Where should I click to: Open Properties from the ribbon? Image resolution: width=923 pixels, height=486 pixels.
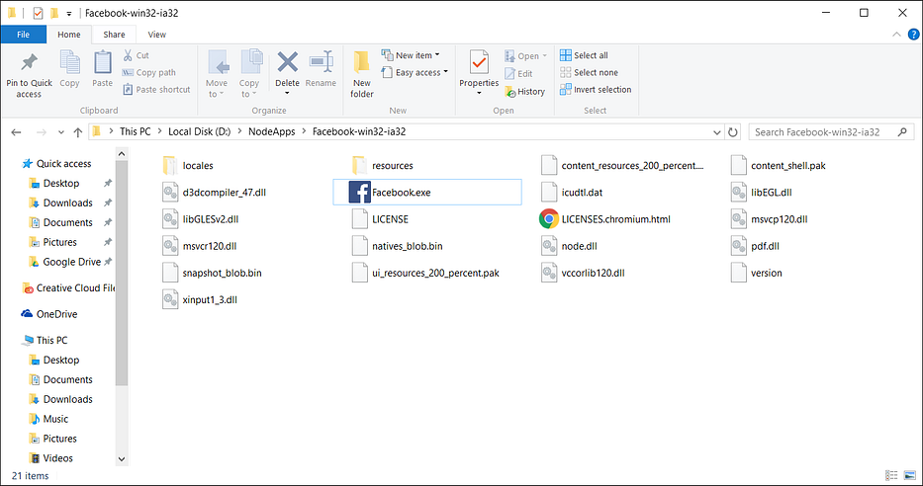tap(479, 73)
